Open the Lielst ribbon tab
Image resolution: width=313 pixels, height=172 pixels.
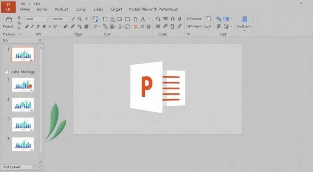pyautogui.click(x=98, y=9)
